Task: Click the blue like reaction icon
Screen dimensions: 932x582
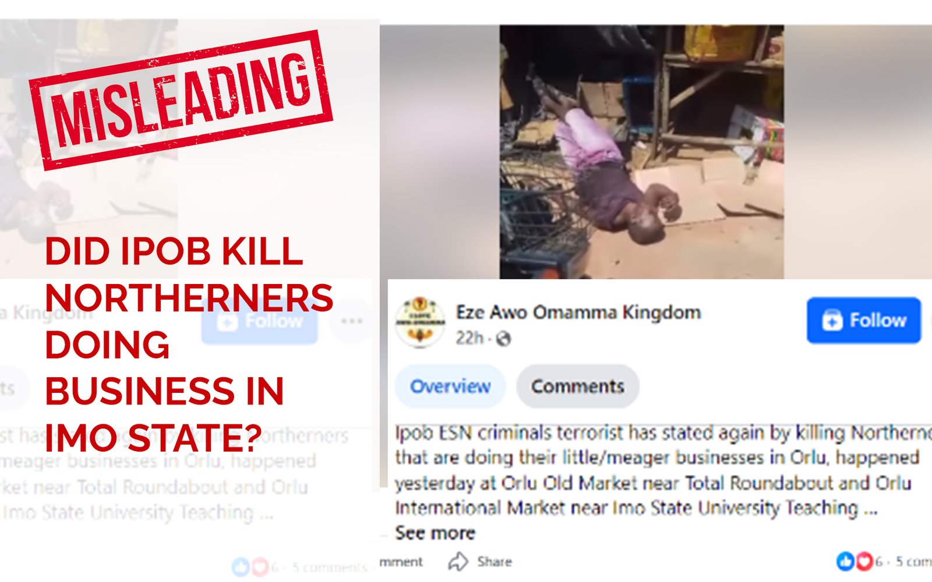Action: 845,561
